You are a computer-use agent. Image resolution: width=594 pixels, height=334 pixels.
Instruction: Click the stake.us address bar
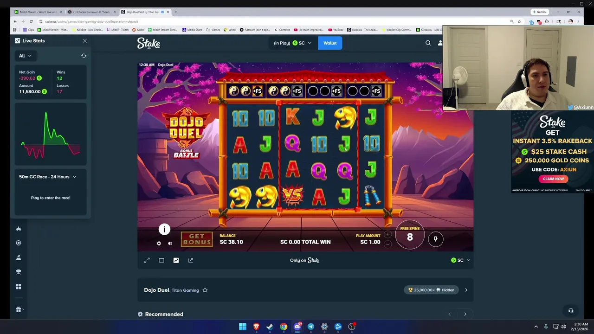click(274, 21)
